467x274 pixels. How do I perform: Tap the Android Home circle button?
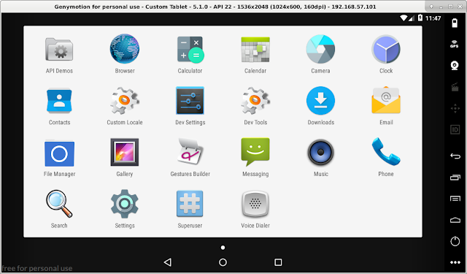click(223, 262)
